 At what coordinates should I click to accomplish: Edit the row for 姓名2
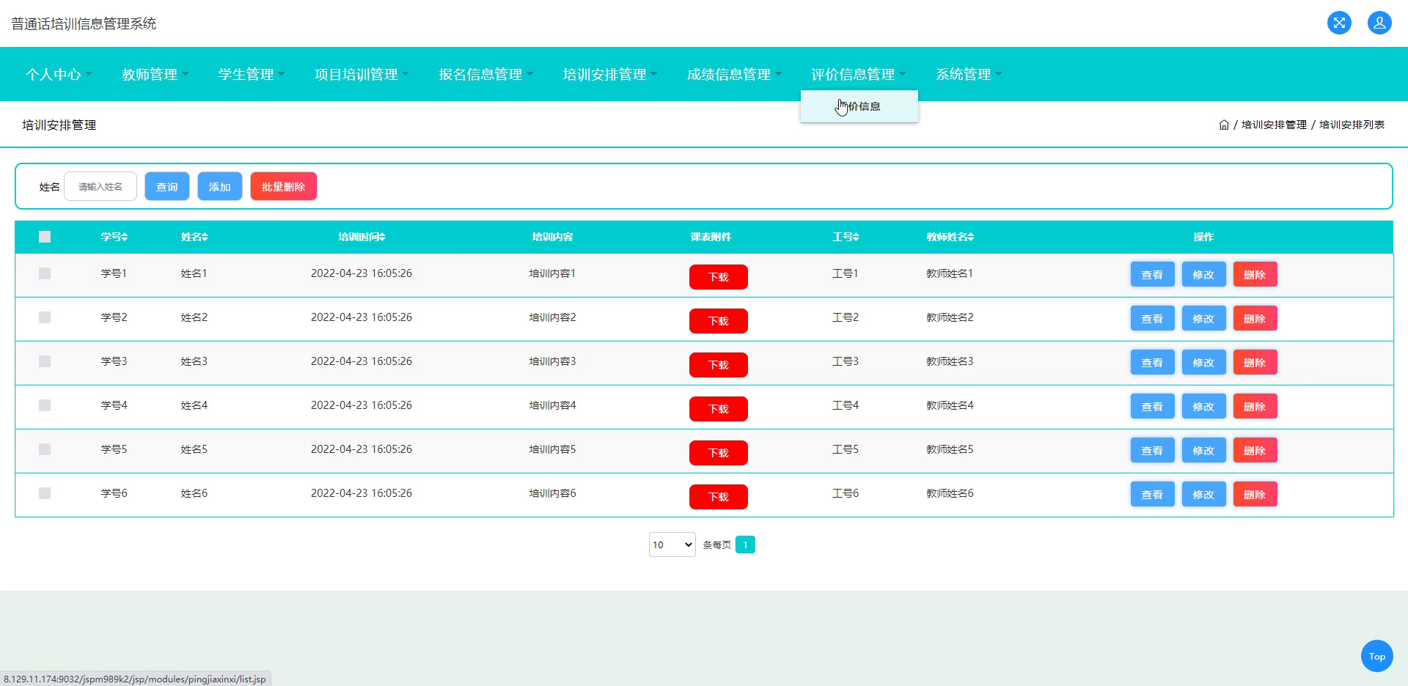(x=1203, y=319)
